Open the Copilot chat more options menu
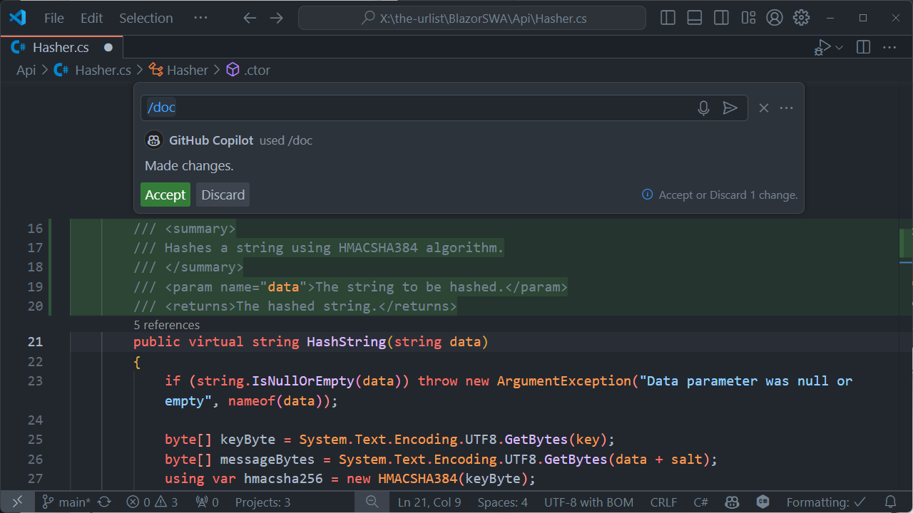The image size is (913, 513). [786, 108]
